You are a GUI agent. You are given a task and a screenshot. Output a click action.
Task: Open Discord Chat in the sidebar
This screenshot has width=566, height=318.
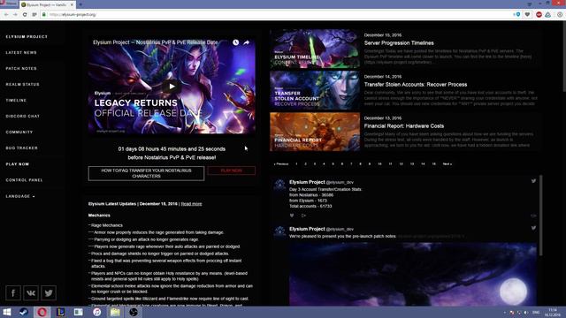click(x=23, y=116)
